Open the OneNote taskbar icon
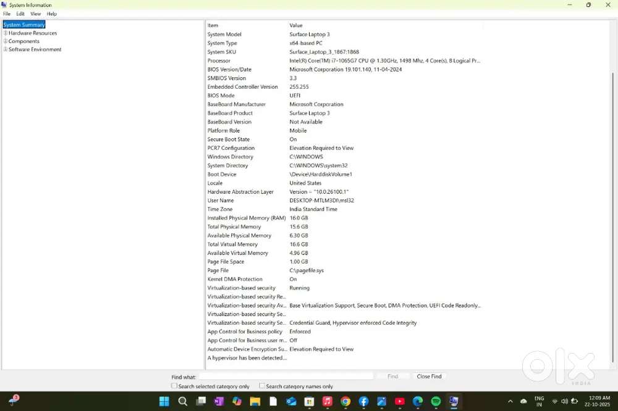Screen dimensions: 618x411 [219, 402]
